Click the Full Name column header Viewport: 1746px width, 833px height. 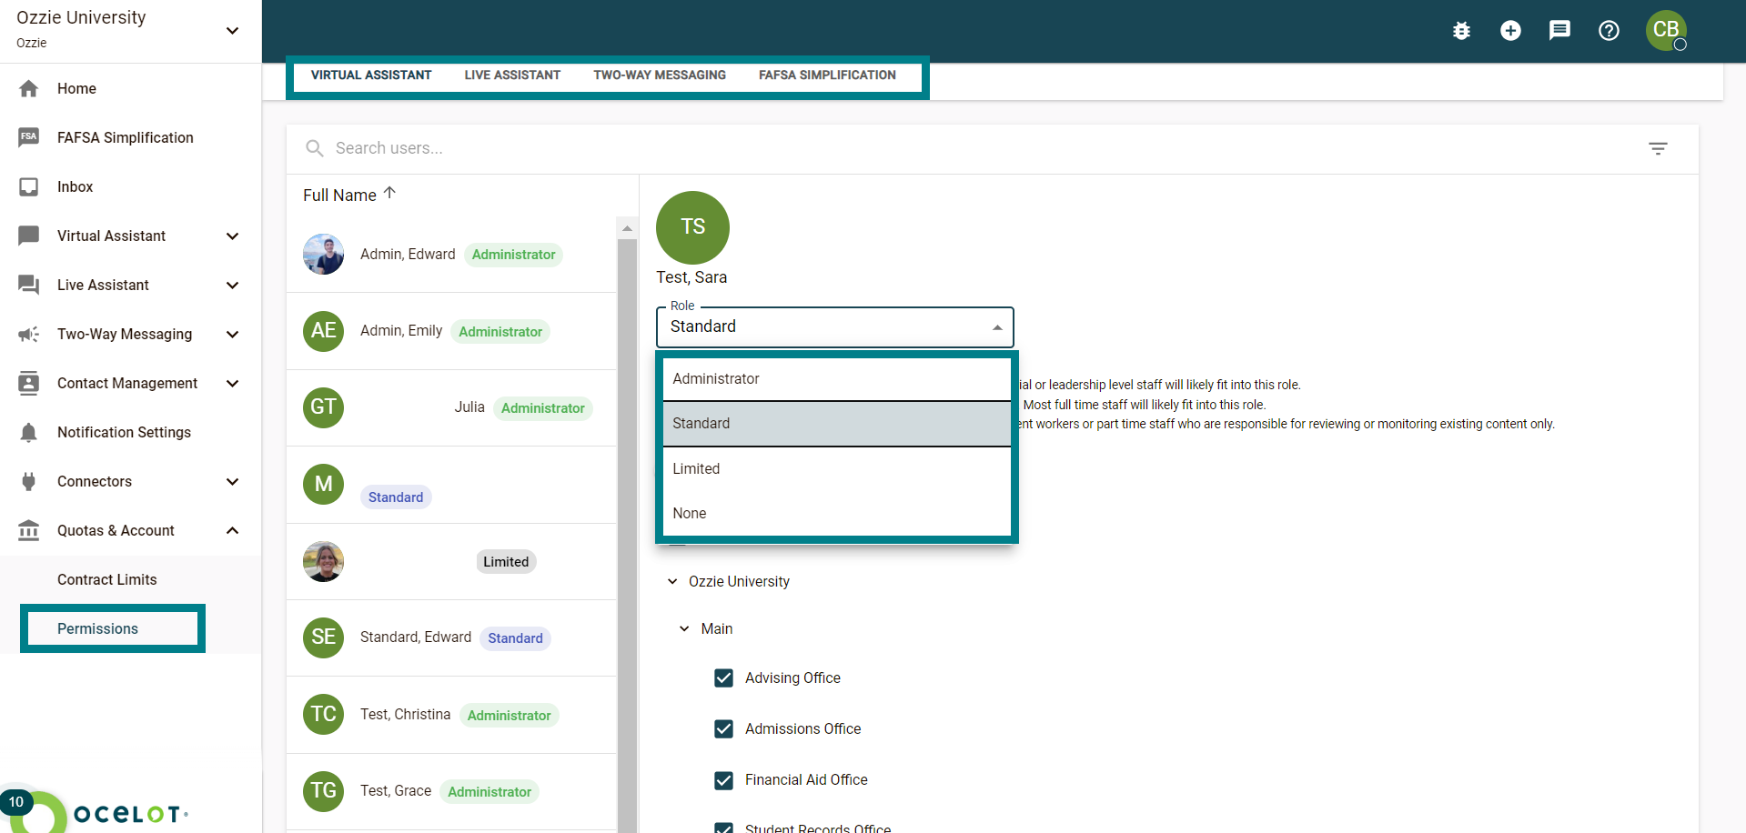[x=339, y=196]
